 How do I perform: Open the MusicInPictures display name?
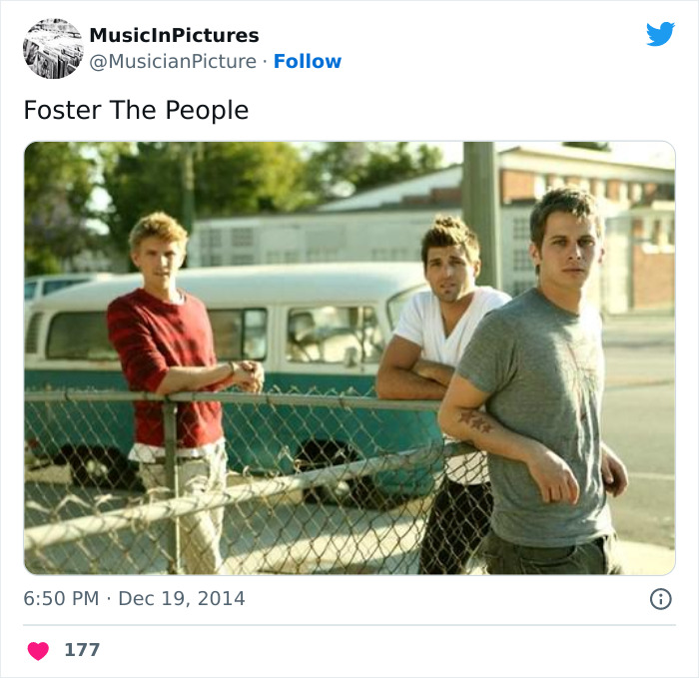point(174,35)
